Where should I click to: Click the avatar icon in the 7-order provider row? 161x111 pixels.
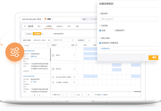coord(53,55)
